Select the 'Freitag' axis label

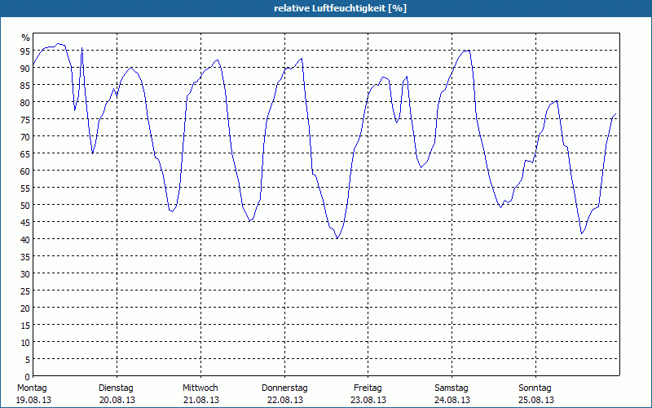(368, 388)
